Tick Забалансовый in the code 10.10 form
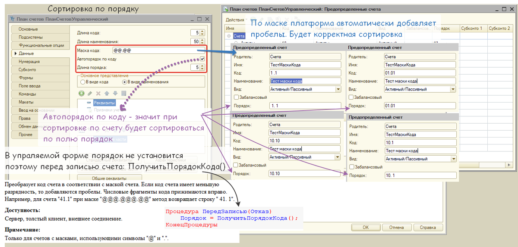Viewport: 518px width, 247px height. [235, 165]
